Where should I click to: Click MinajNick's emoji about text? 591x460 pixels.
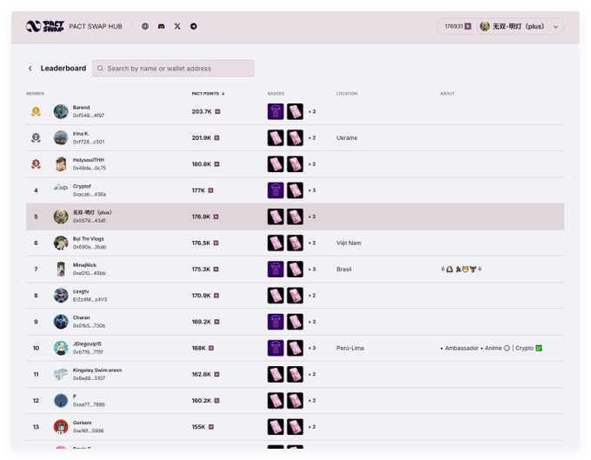point(461,270)
